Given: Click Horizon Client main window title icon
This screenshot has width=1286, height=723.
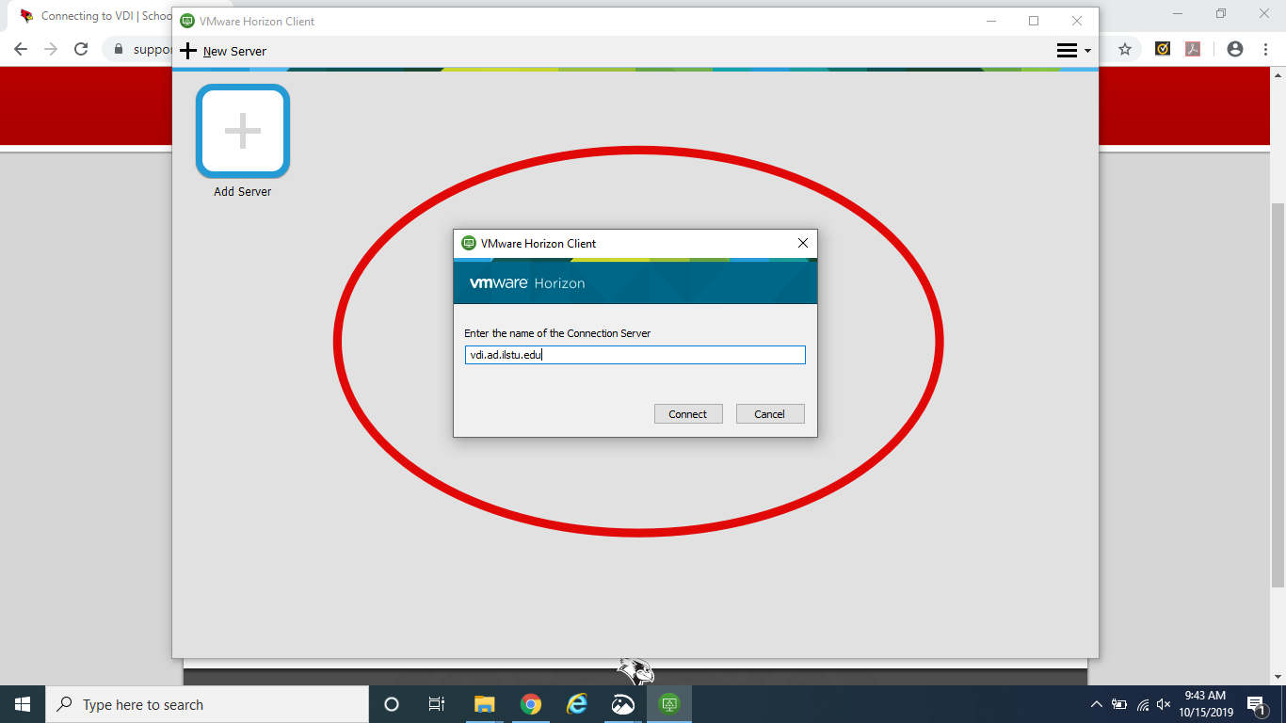Looking at the screenshot, I should pyautogui.click(x=187, y=21).
